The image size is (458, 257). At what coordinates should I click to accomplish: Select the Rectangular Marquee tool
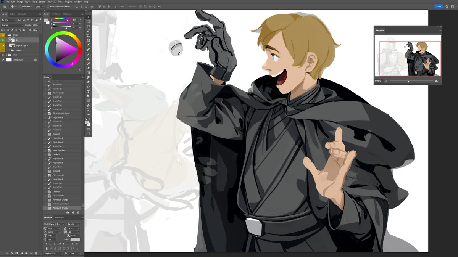point(89,22)
